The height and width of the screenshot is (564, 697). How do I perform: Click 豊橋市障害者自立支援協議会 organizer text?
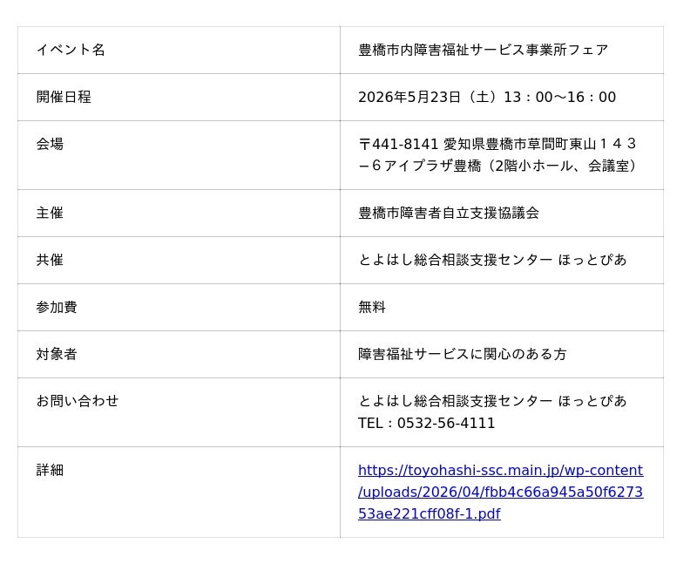pos(449,213)
